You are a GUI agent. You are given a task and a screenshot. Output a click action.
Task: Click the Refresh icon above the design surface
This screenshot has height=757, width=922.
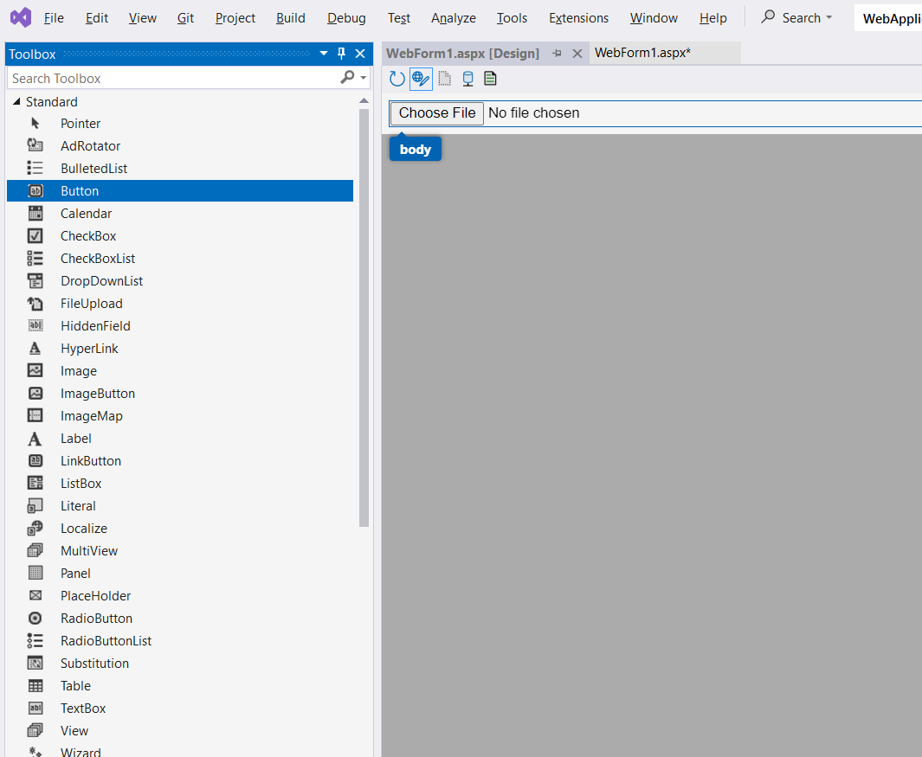397,78
